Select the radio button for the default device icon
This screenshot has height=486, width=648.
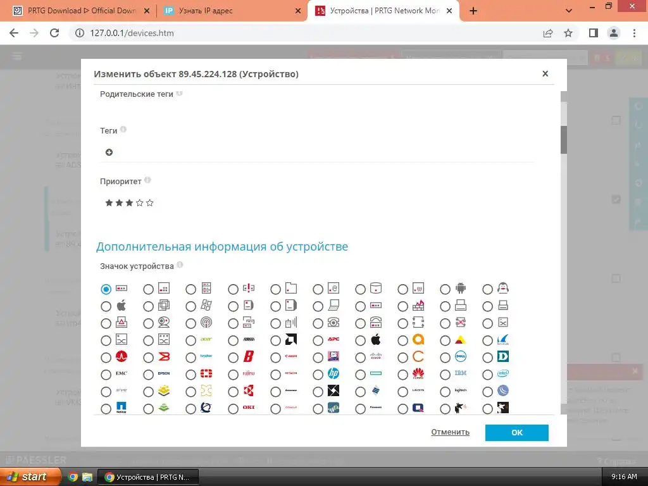(x=106, y=289)
